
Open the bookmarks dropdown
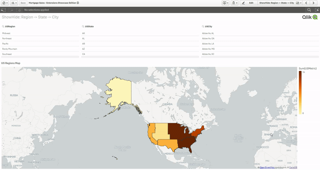pyautogui.click(x=234, y=3)
